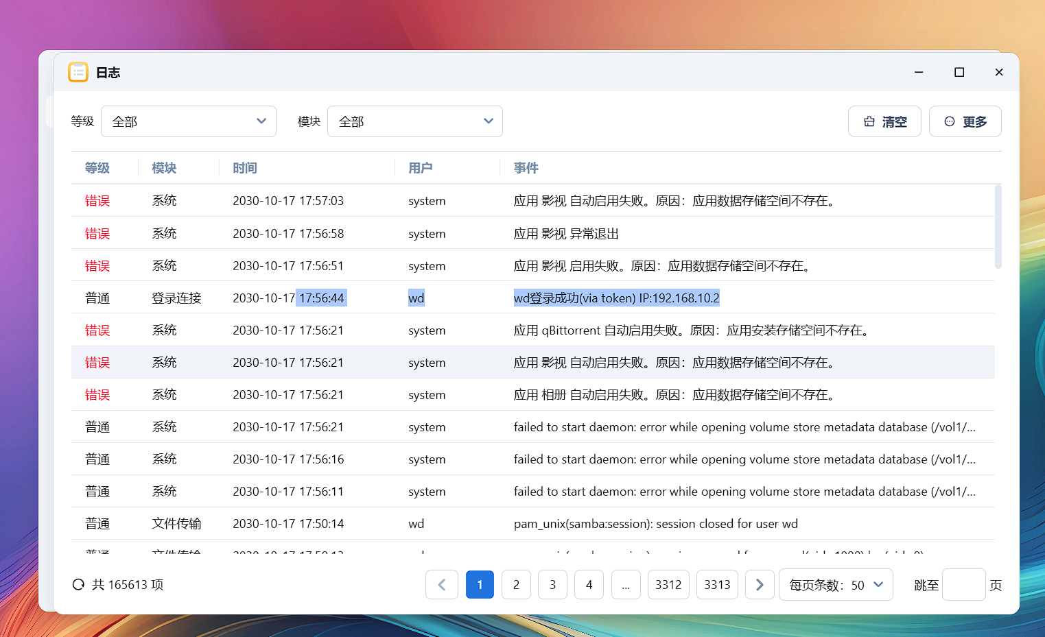
Task: Maximize the 日志 window
Action: pos(959,72)
